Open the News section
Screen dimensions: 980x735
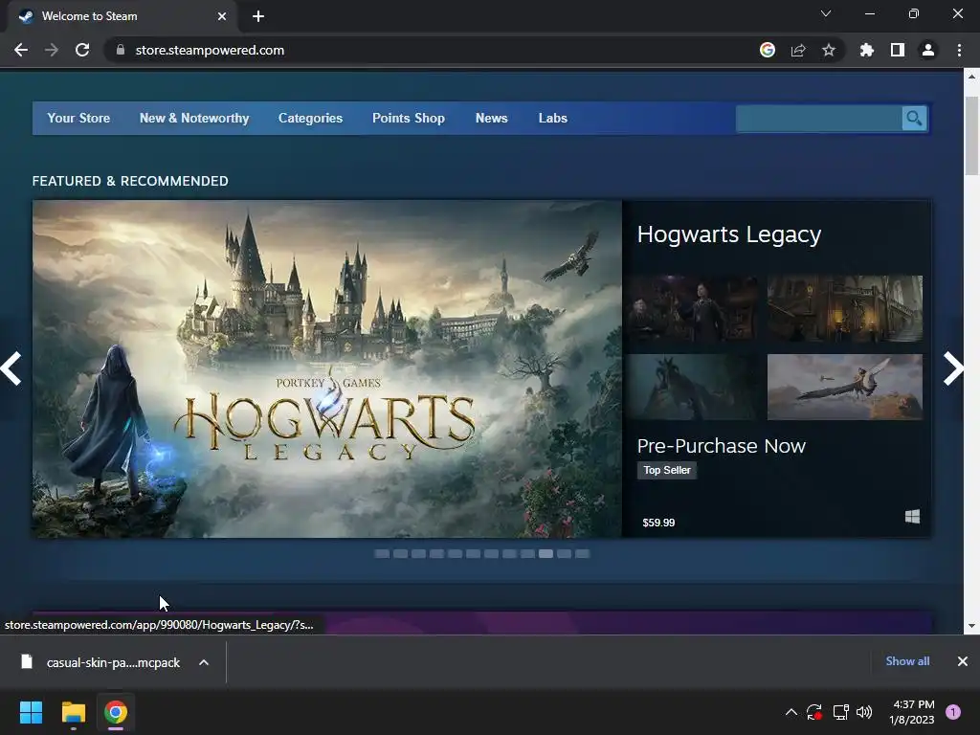coord(491,118)
